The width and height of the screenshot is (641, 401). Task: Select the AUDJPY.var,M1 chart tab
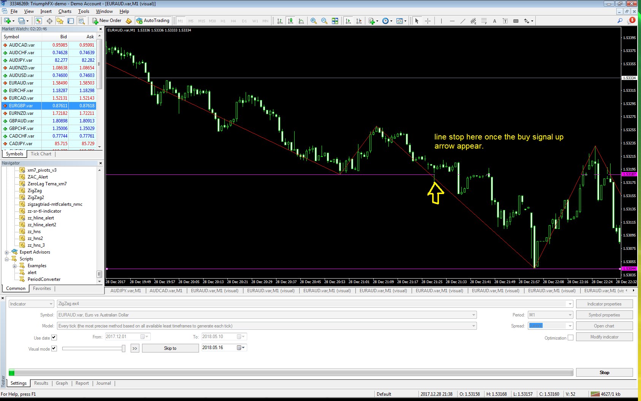point(125,291)
